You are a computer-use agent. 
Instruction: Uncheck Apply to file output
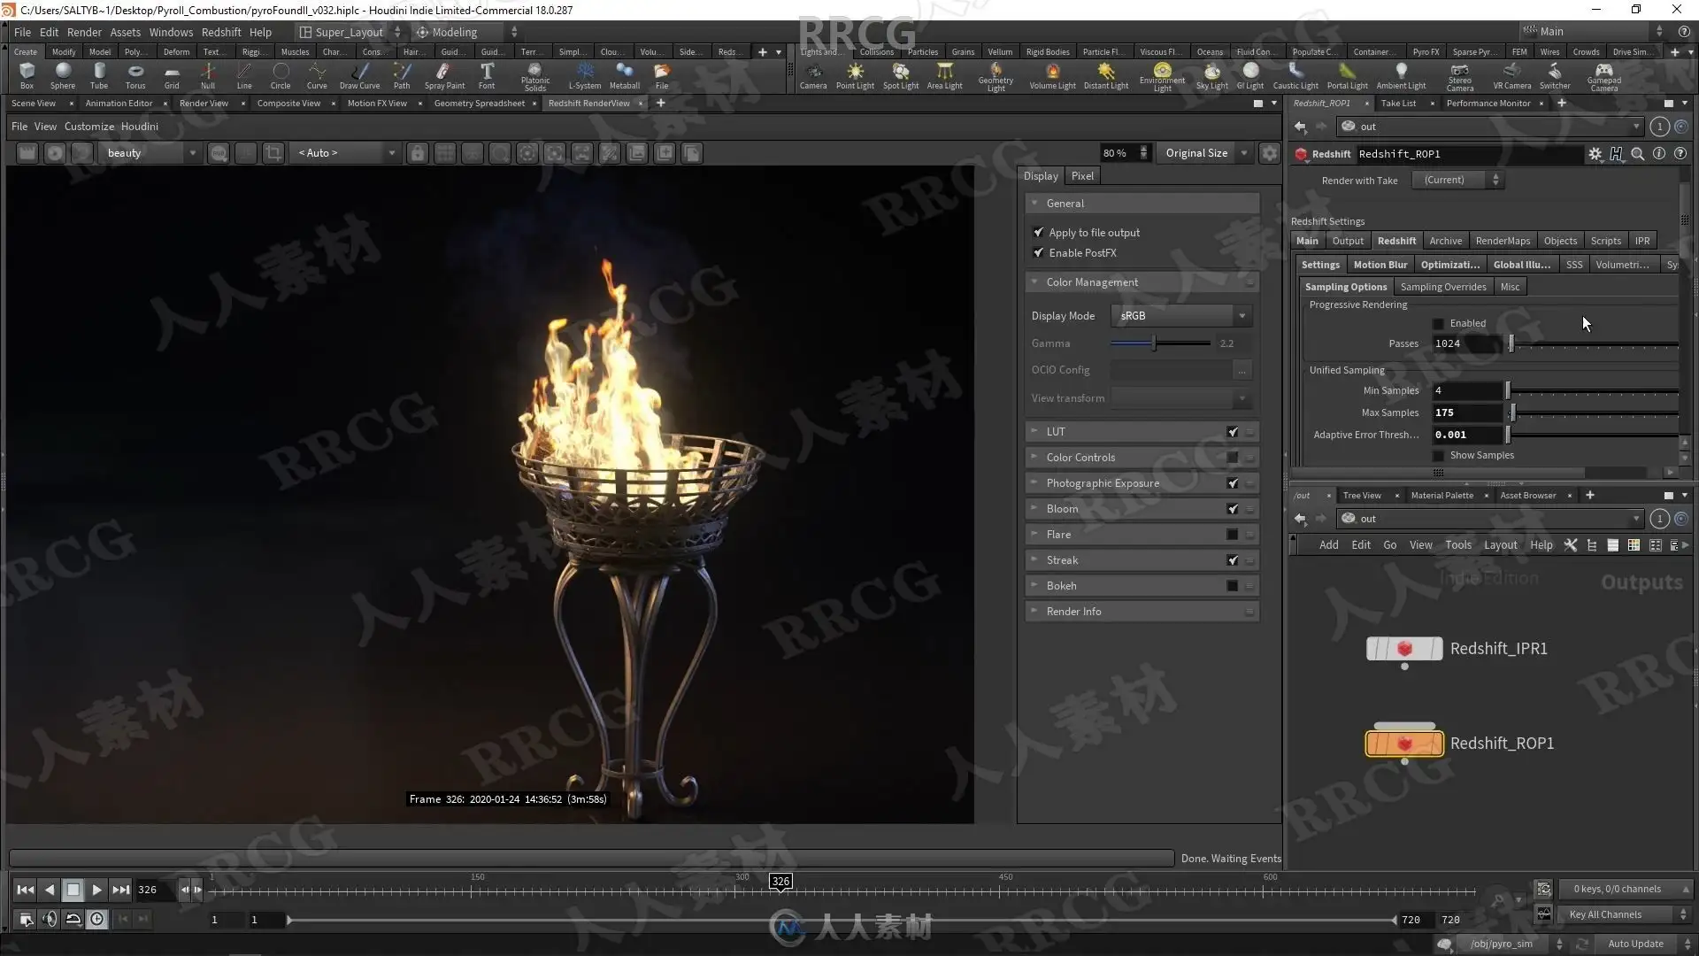point(1039,233)
